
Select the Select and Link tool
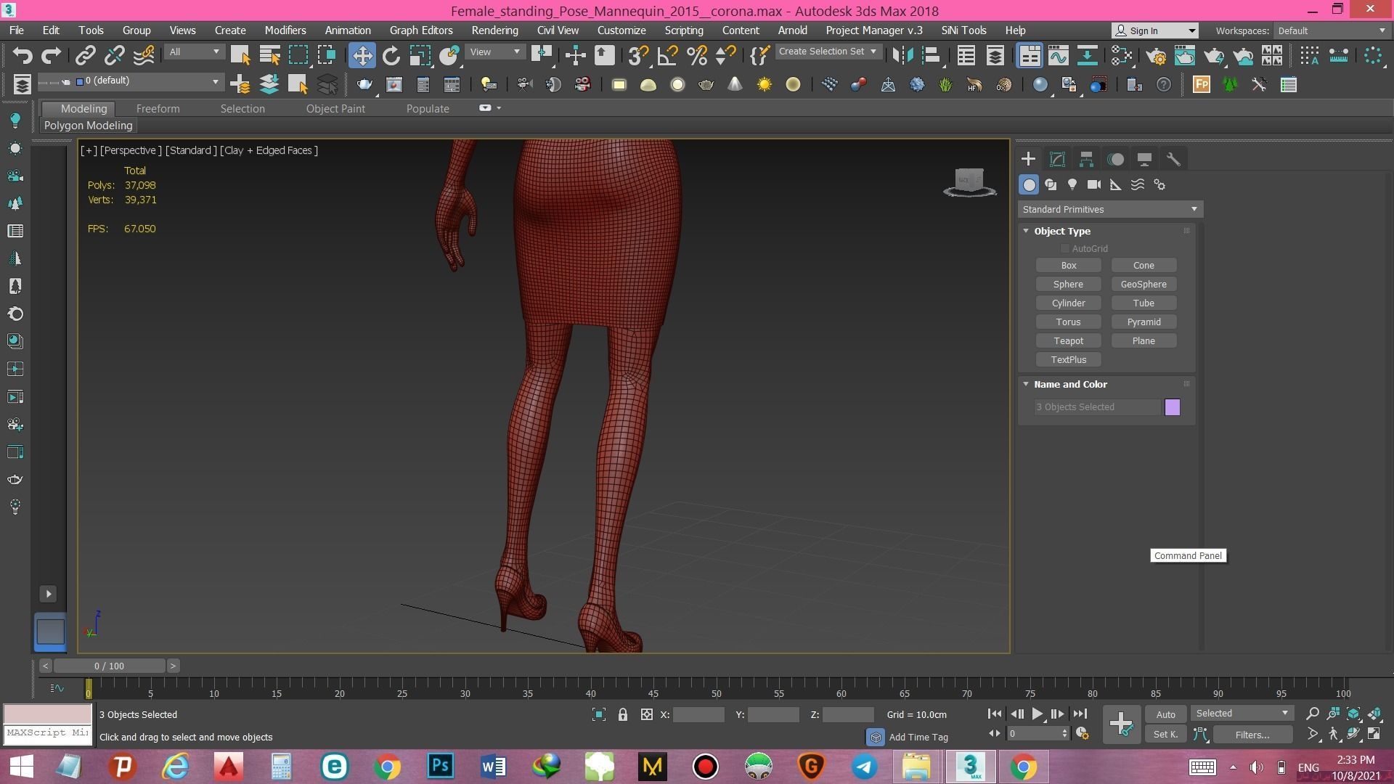[86, 55]
